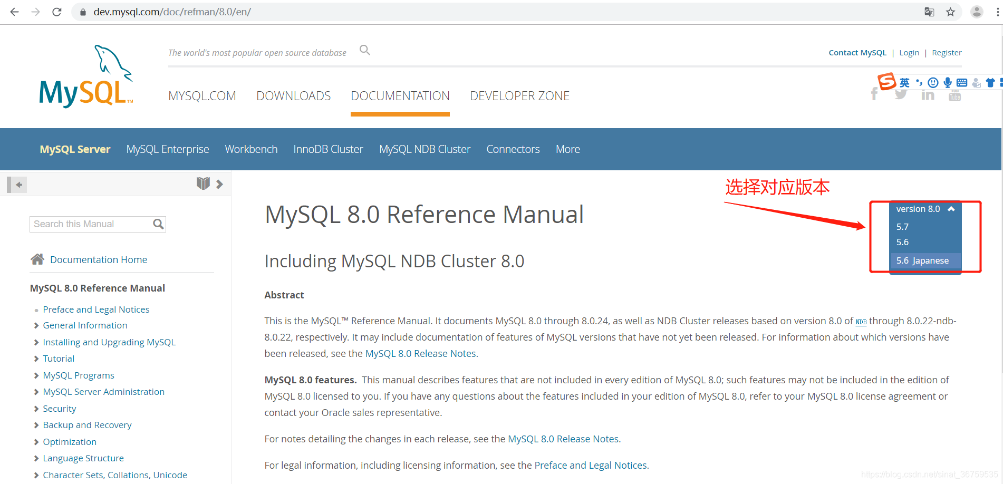Bookmark this page with the star icon
This screenshot has width=1003, height=484.
click(950, 12)
